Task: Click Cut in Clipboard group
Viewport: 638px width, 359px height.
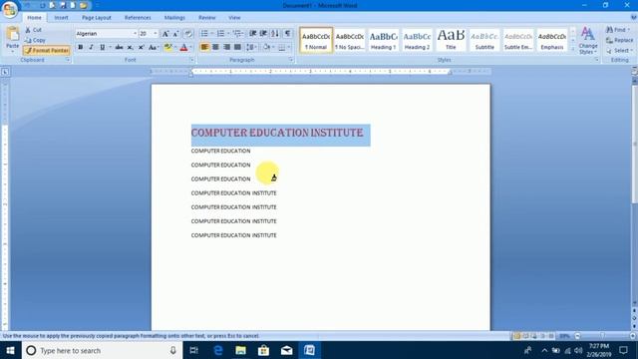Action: pyautogui.click(x=33, y=30)
